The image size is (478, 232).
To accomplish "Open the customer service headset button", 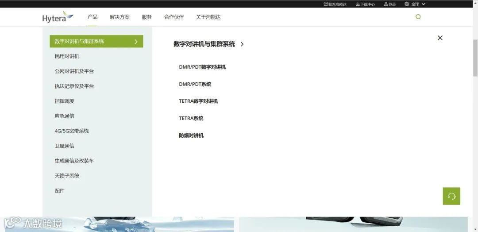I will click(451, 196).
